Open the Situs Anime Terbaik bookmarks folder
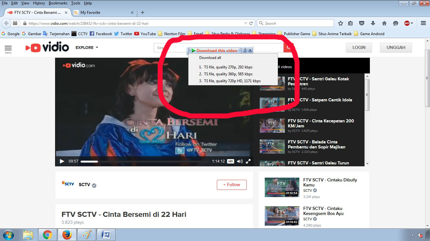Image resolution: width=430 pixels, height=241 pixels. coord(332,34)
